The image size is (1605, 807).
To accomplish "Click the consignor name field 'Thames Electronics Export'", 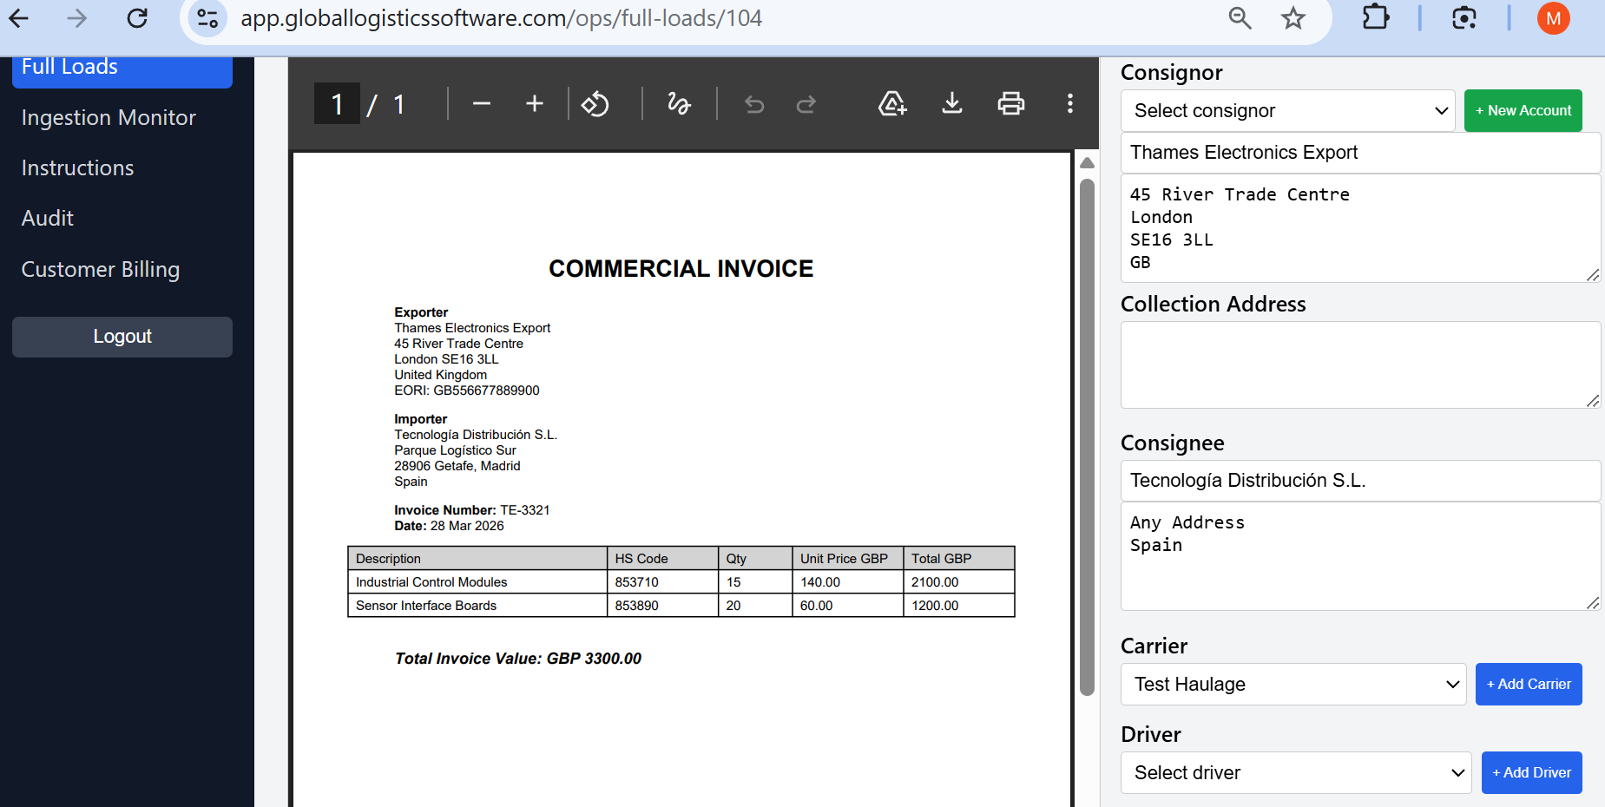I will 1360,153.
